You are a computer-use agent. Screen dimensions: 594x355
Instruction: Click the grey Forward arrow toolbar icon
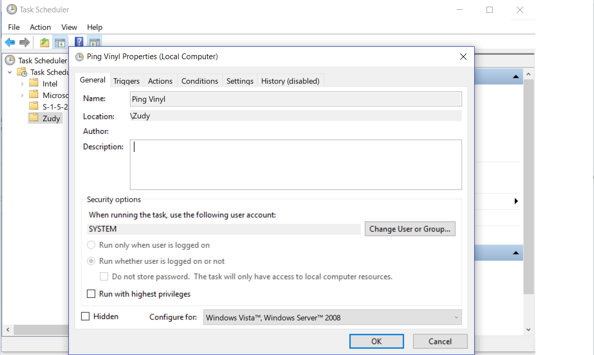tap(24, 42)
